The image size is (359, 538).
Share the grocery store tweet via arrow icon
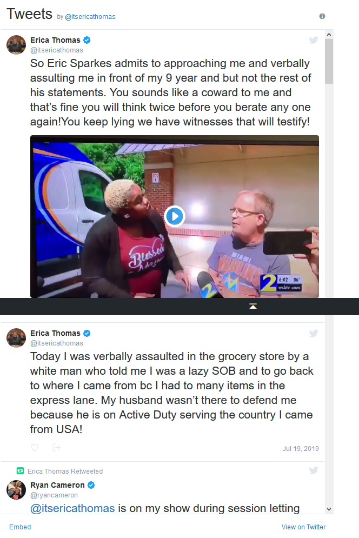point(56,447)
